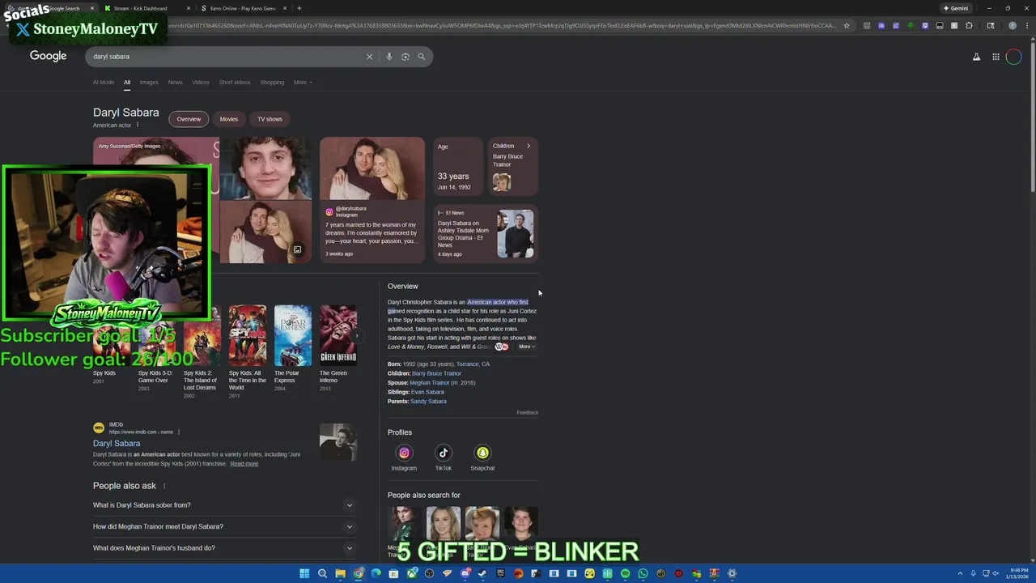Clear the search box with the X icon
Screen dimensions: 1036x583
[369, 57]
